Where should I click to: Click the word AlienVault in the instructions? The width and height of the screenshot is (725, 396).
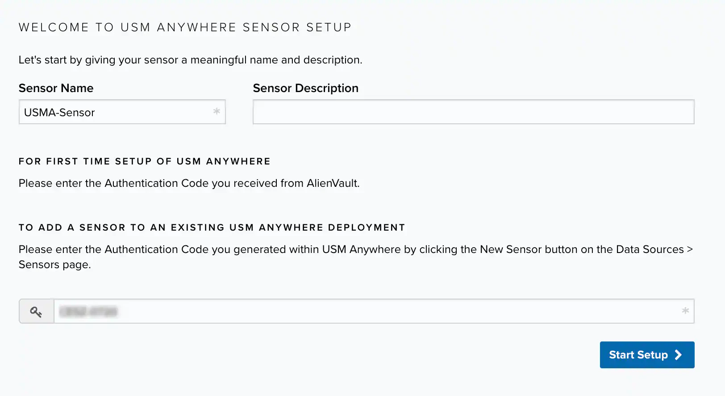(333, 183)
